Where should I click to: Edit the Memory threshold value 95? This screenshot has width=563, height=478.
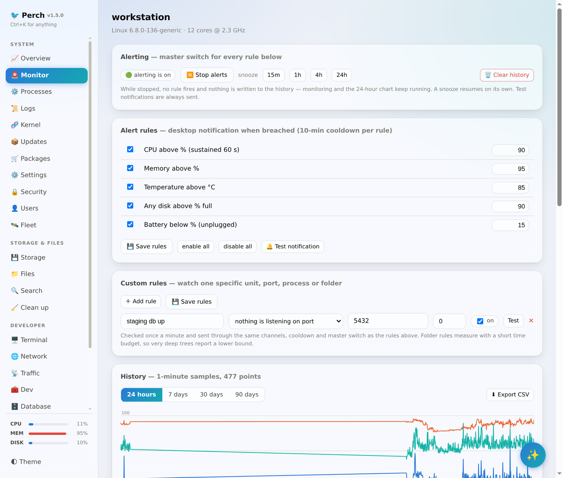tap(510, 169)
